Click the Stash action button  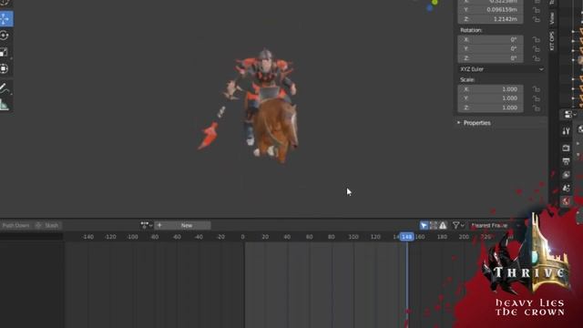coord(48,225)
